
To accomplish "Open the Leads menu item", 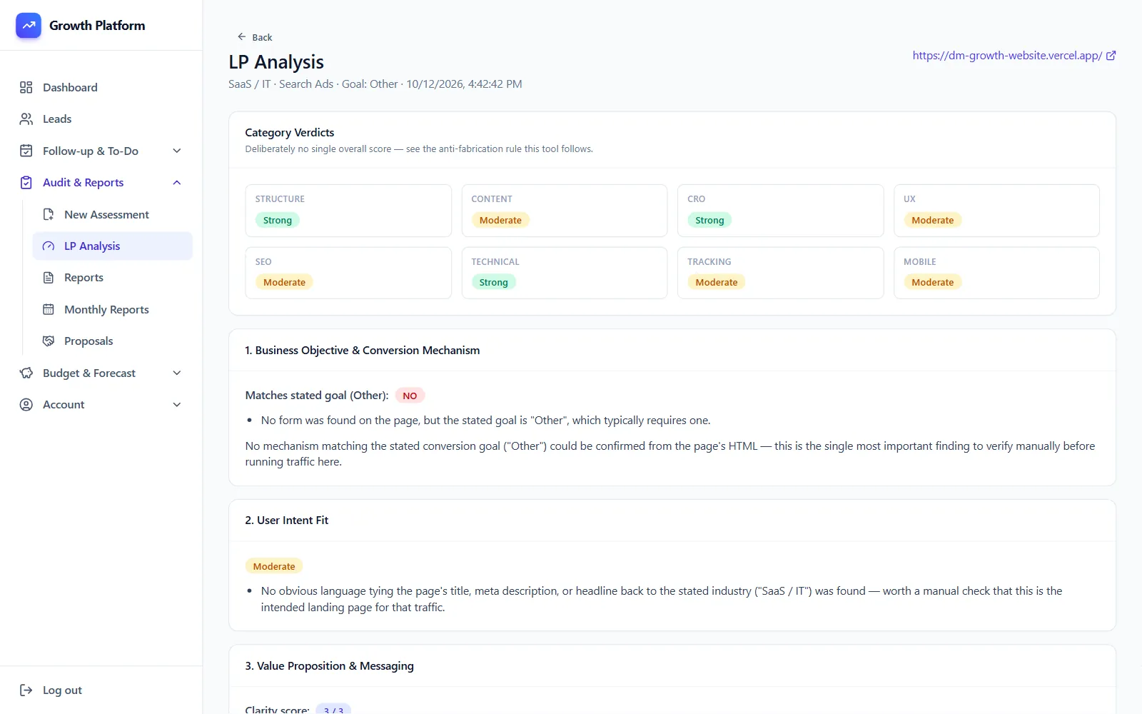I will point(101,119).
